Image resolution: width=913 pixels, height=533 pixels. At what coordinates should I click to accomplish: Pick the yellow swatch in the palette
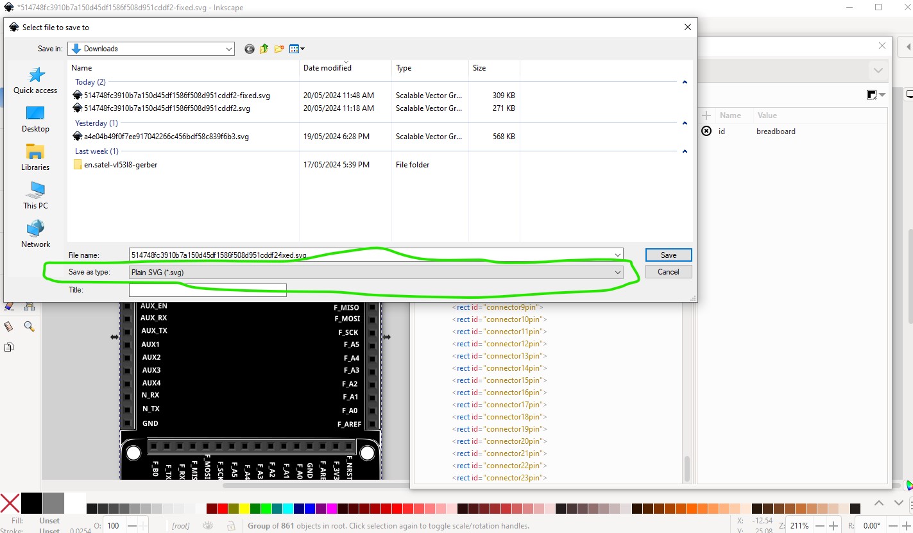[x=244, y=509]
